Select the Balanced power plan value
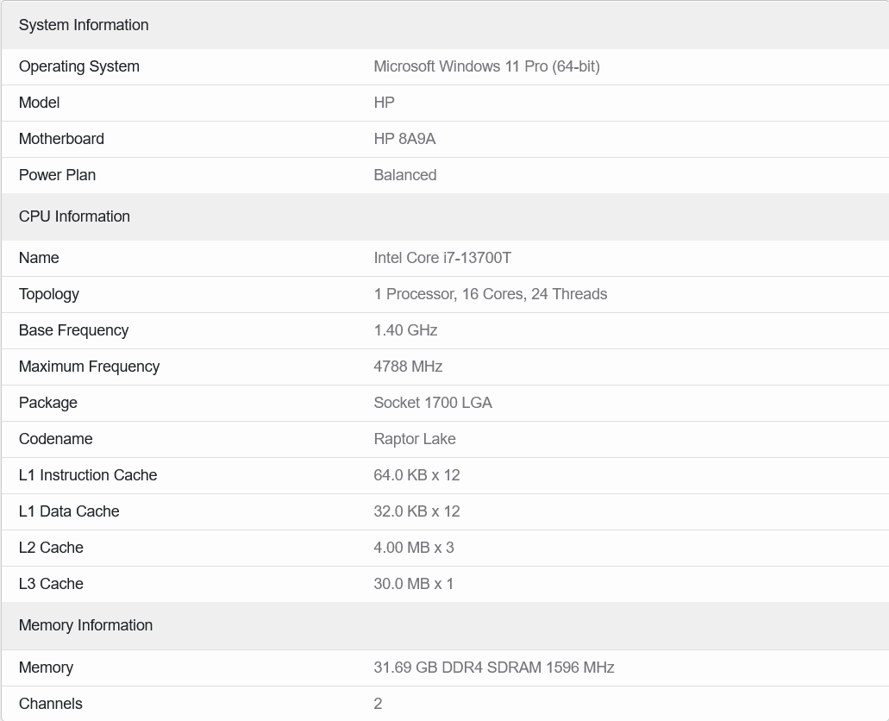Image resolution: width=889 pixels, height=721 pixels. [404, 175]
